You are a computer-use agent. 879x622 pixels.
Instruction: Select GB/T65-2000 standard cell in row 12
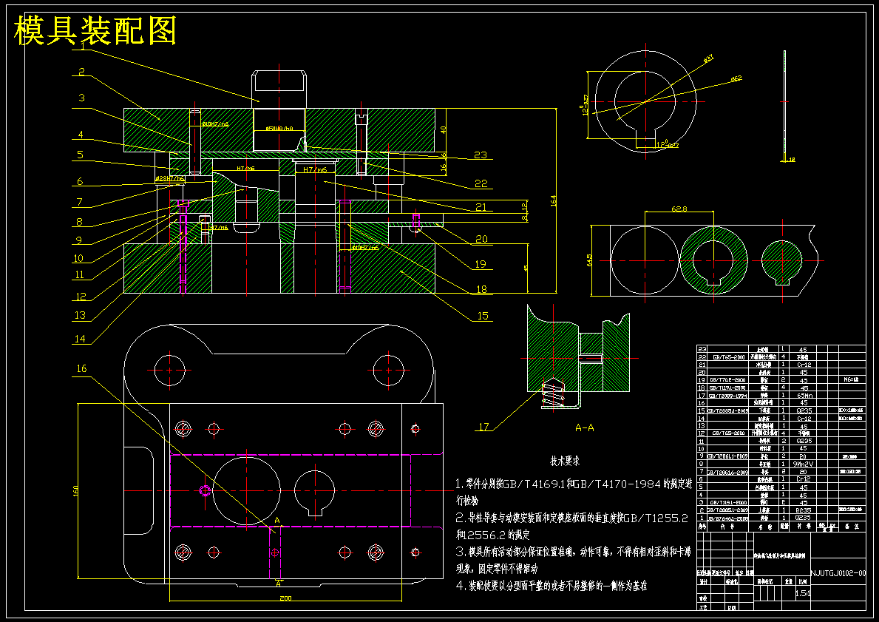click(x=729, y=433)
